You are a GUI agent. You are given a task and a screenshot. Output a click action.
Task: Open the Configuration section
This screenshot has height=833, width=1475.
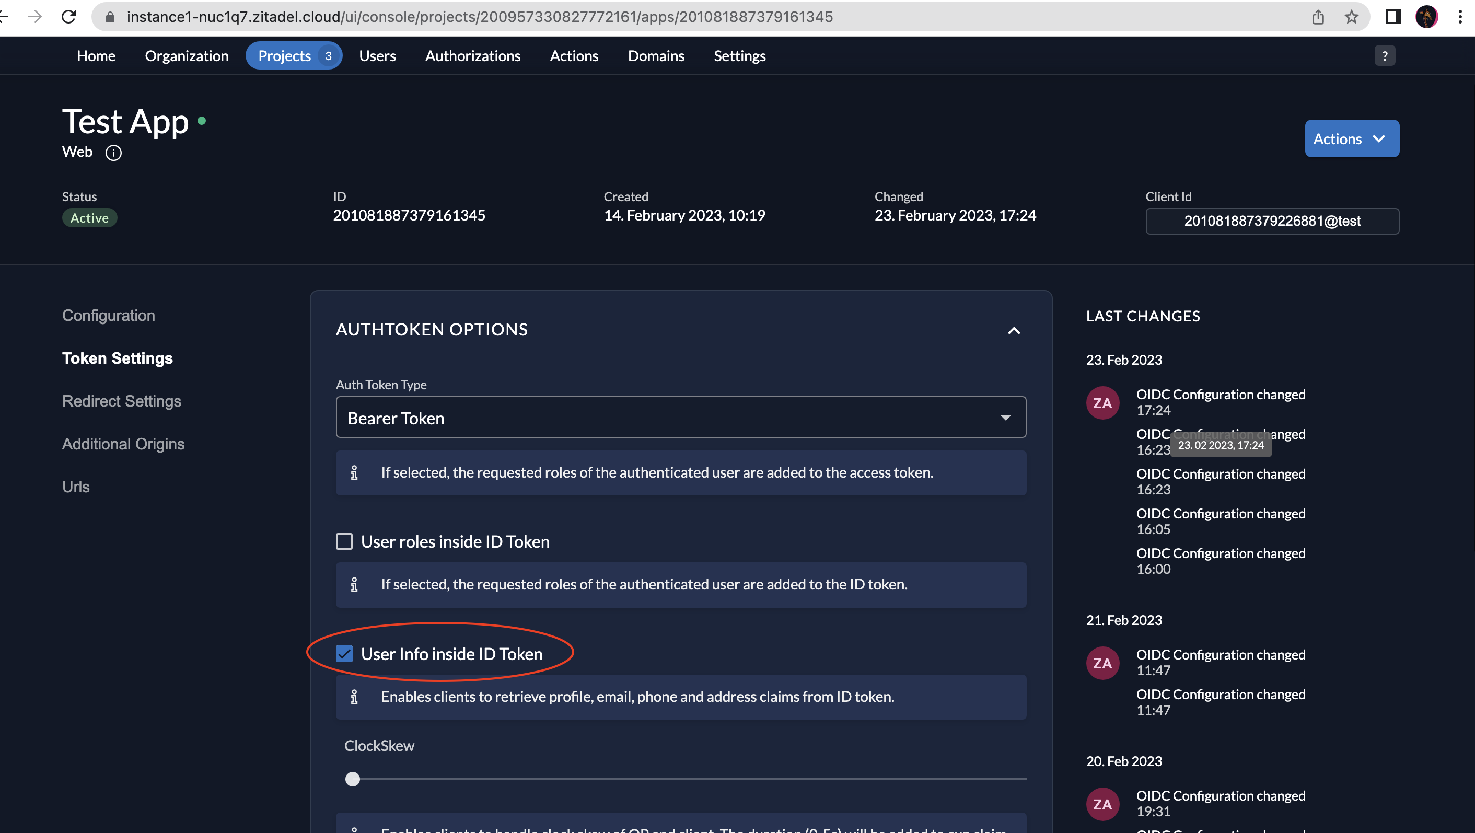pos(108,315)
